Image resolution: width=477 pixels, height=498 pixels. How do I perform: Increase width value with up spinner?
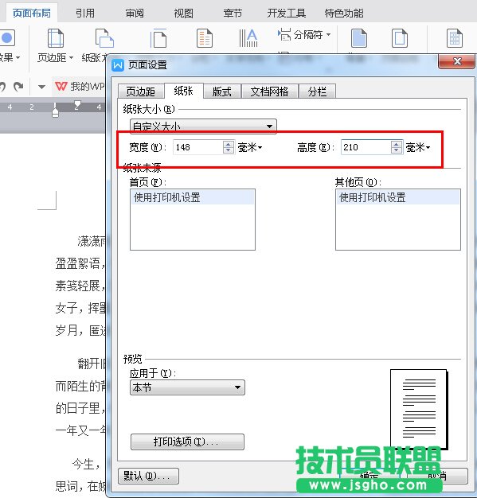coord(228,145)
